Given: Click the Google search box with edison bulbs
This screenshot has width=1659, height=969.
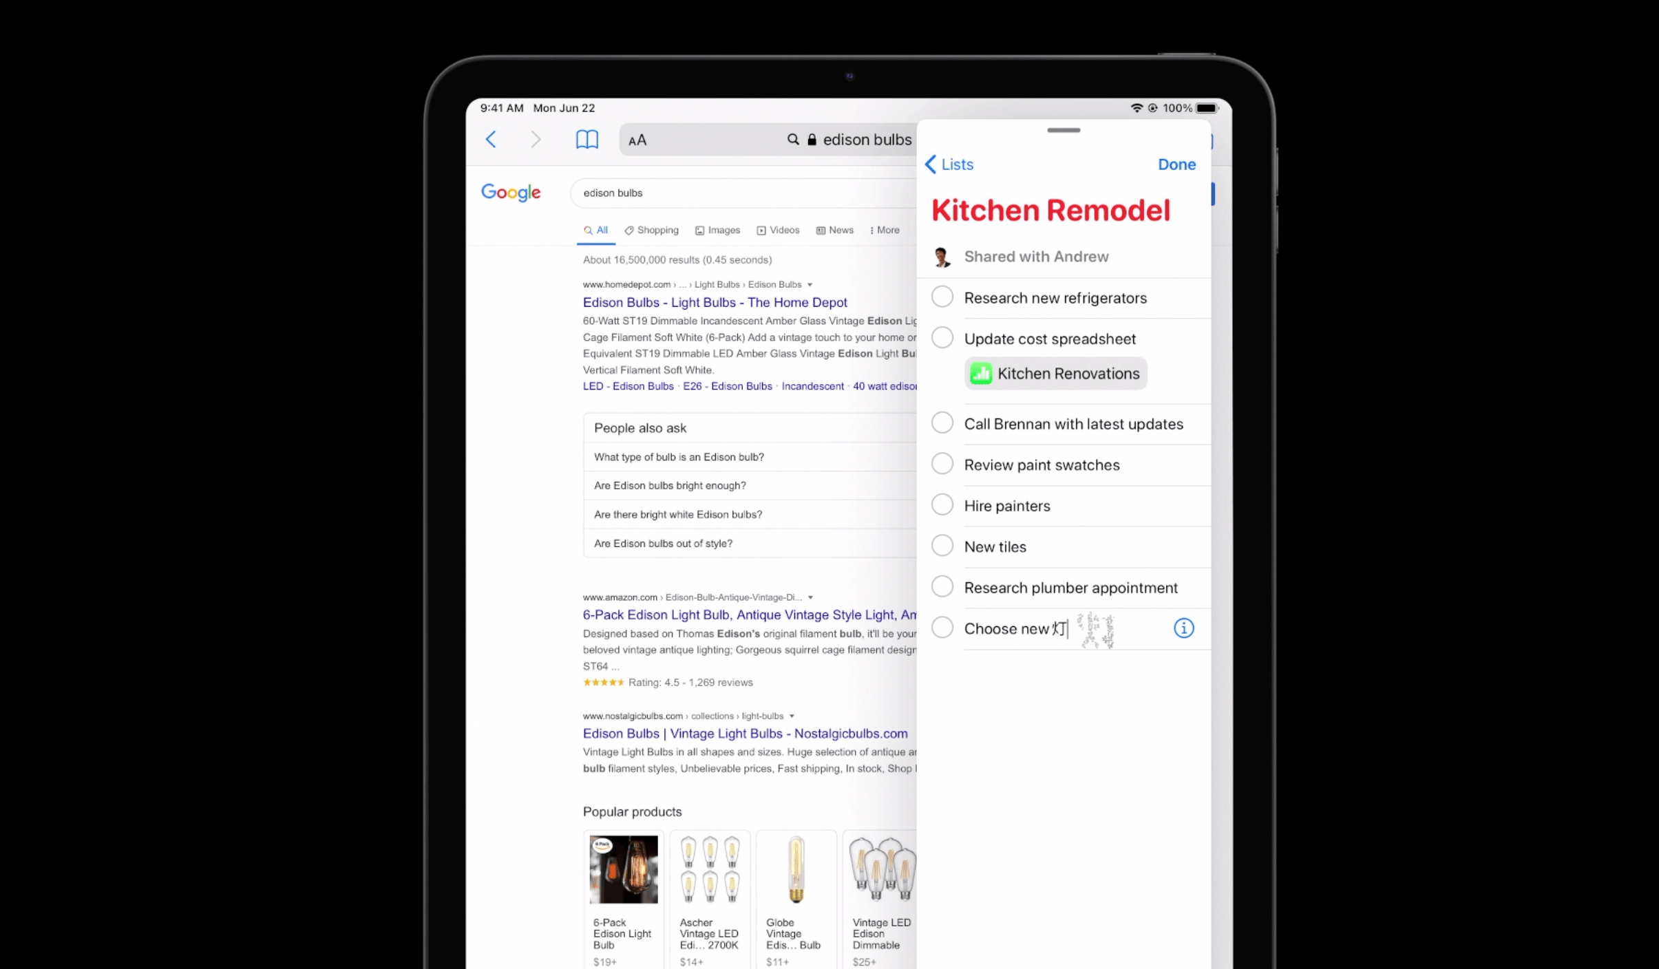Looking at the screenshot, I should click(743, 193).
